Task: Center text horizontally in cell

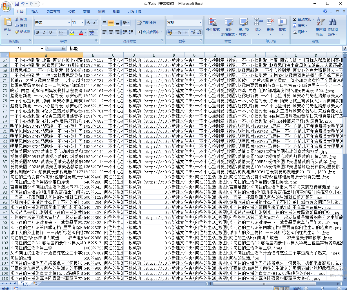Action: [111, 32]
